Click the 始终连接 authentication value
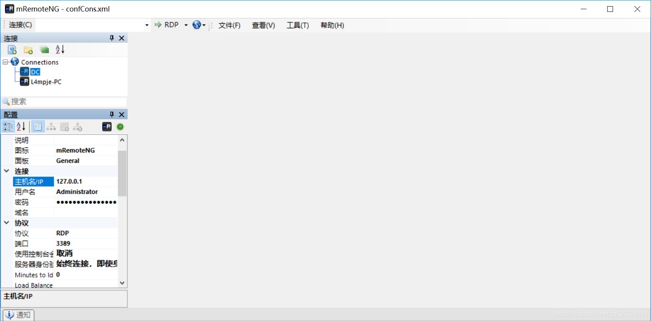 tap(86, 264)
